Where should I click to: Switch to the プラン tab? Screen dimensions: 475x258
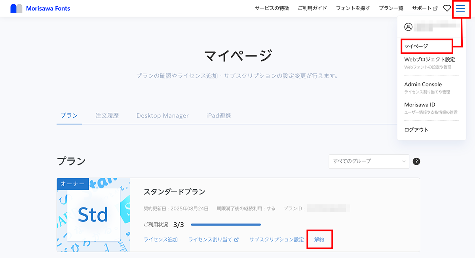pos(69,116)
